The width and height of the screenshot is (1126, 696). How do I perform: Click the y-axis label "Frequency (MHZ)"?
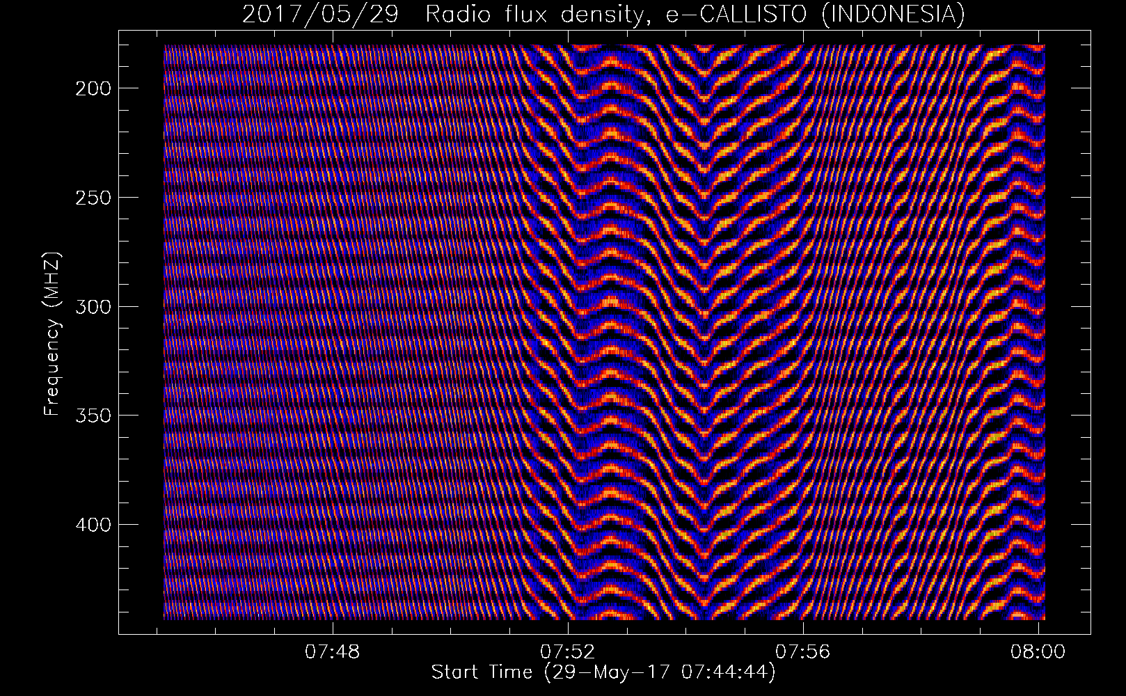[52, 334]
